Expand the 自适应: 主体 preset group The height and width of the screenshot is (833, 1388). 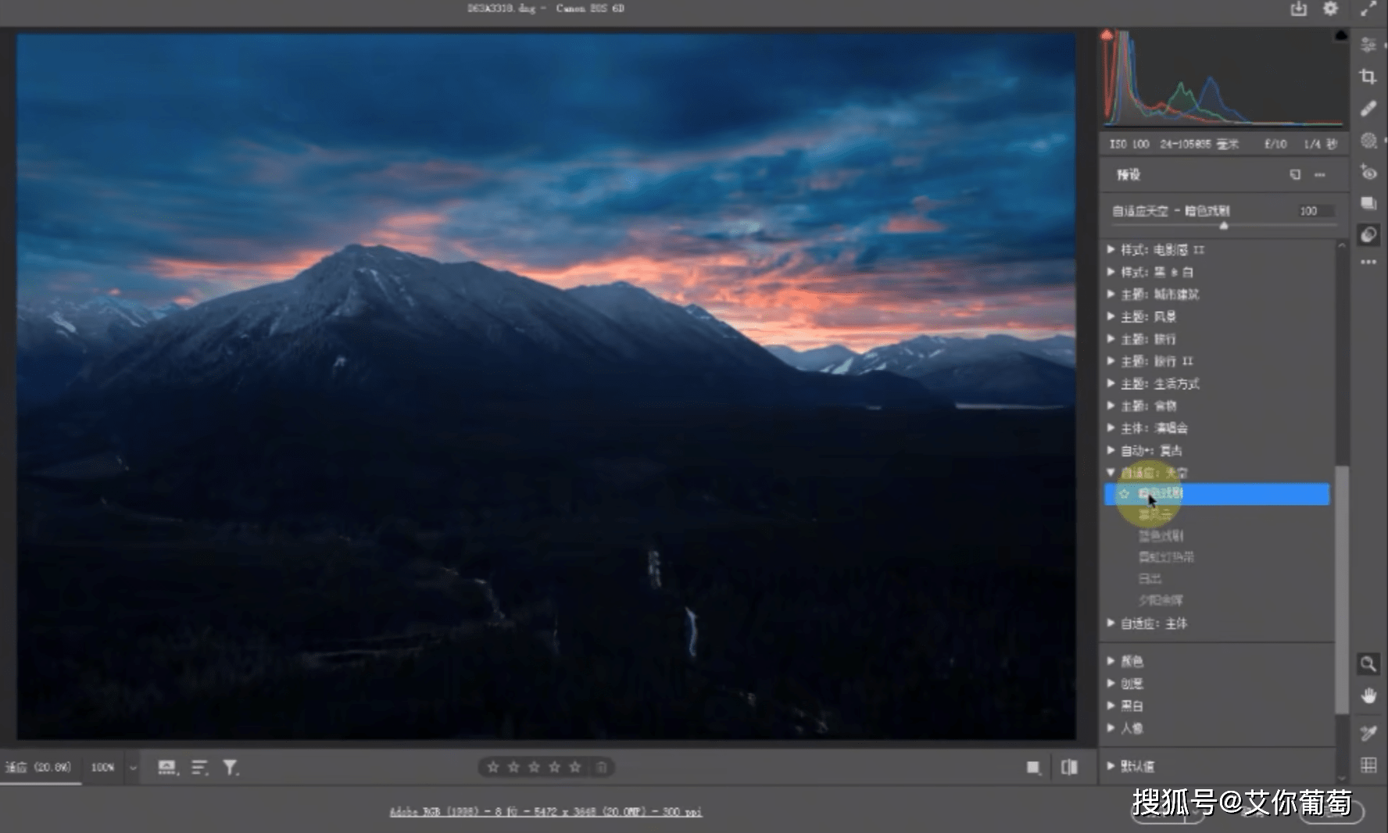[1111, 623]
